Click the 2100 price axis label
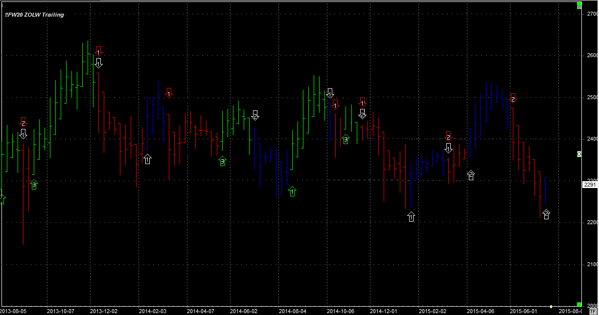 click(592, 264)
